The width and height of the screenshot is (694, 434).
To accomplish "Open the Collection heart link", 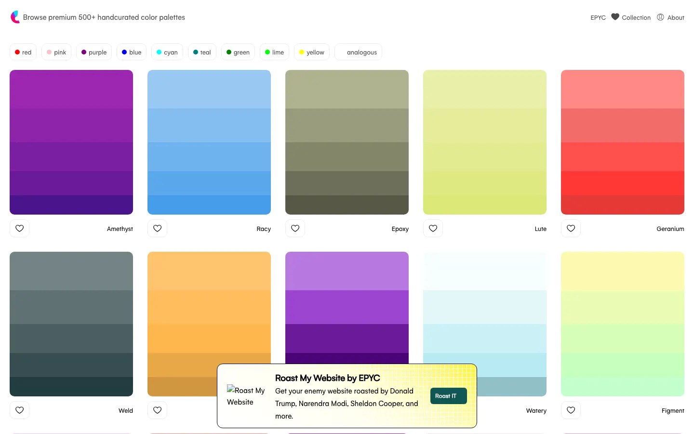I will [x=631, y=17].
